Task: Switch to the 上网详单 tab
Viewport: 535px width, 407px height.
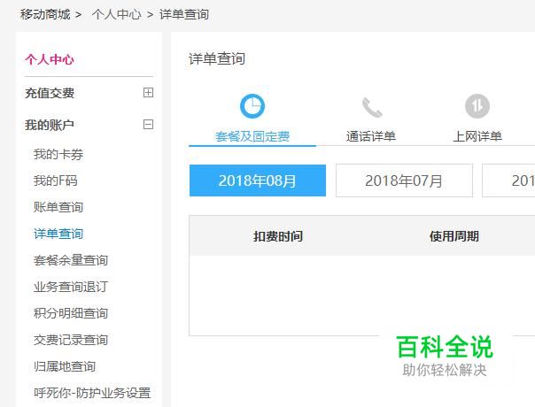Action: point(477,136)
